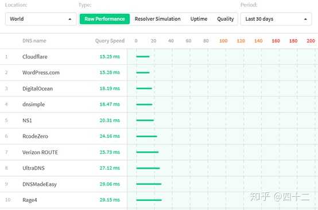Switch to the Resolver Simulation tab
The height and width of the screenshot is (210, 318).
[158, 19]
